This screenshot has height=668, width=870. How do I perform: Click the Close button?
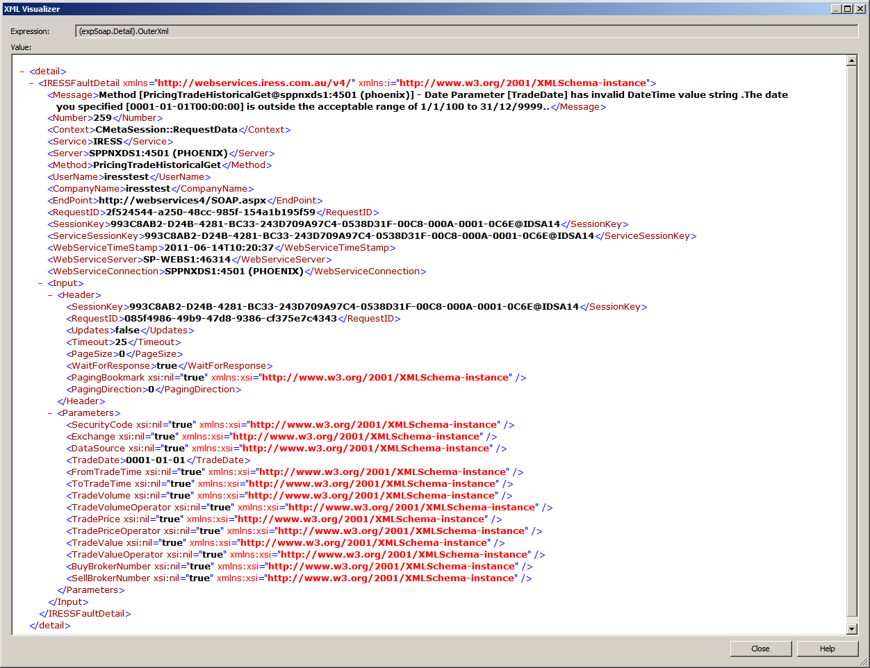[x=761, y=649]
